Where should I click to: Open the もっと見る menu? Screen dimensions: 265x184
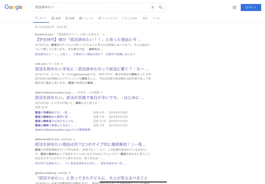tap(130, 18)
